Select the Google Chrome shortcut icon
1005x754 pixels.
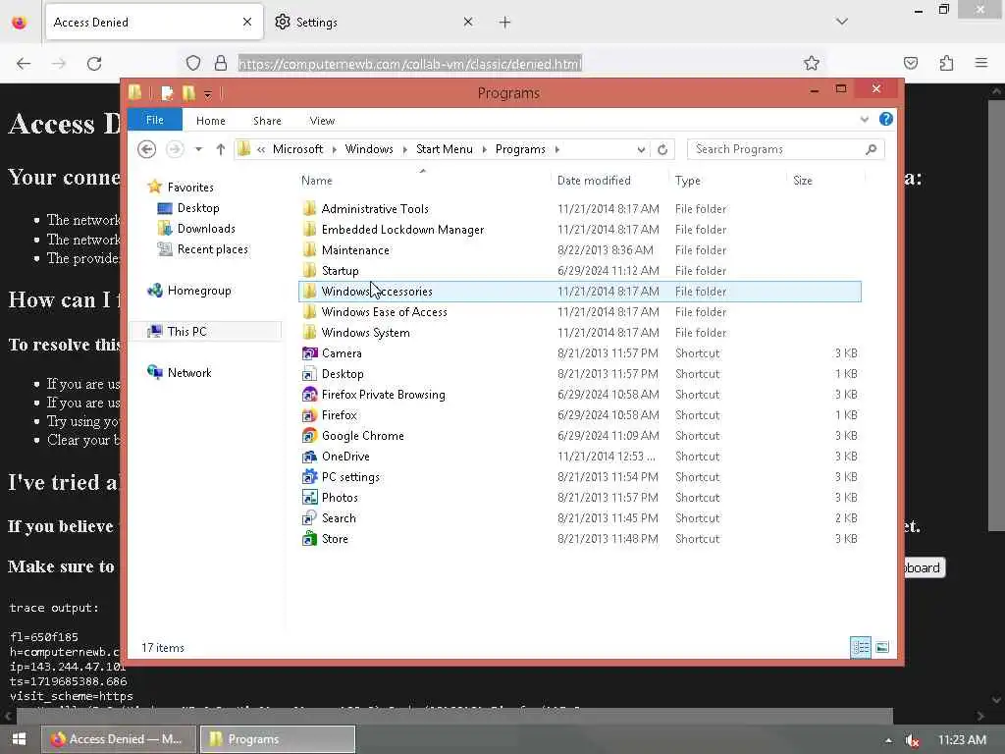(x=309, y=436)
